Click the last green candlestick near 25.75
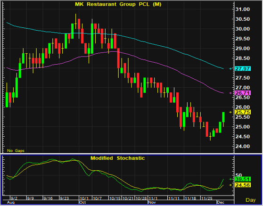Image resolution: width=263 pixels, height=206 pixels. click(x=223, y=117)
